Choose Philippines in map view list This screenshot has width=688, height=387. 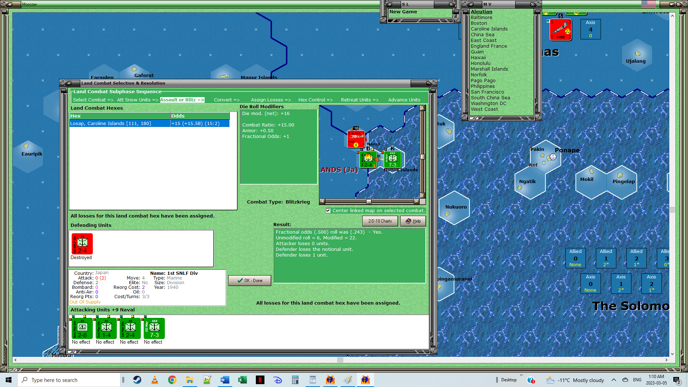click(x=482, y=86)
